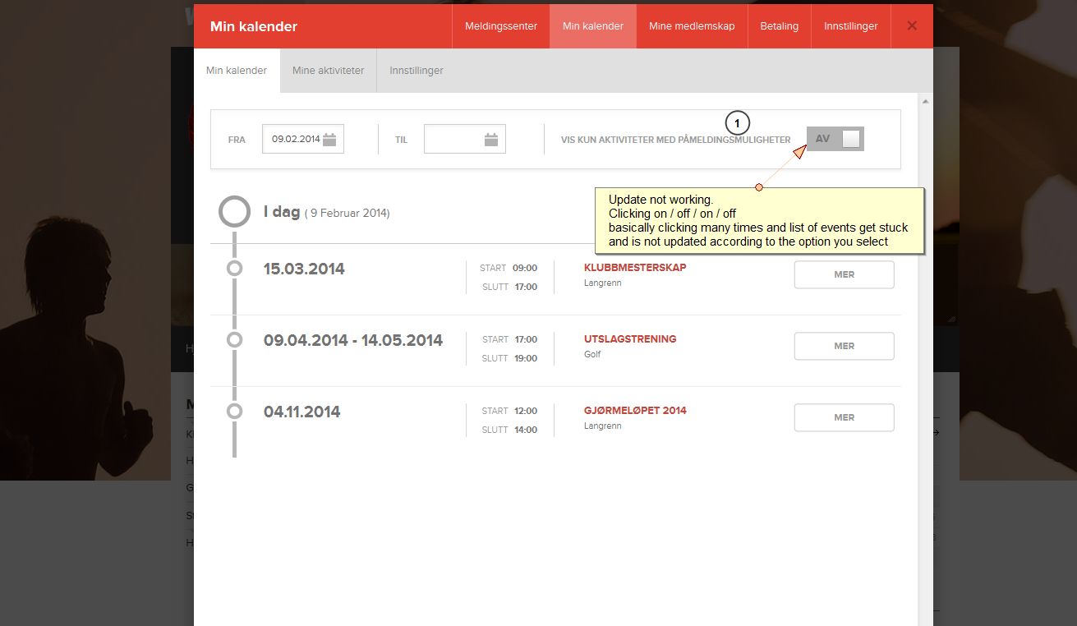Open Innstillinger in the red header
The height and width of the screenshot is (626, 1077).
coord(851,26)
